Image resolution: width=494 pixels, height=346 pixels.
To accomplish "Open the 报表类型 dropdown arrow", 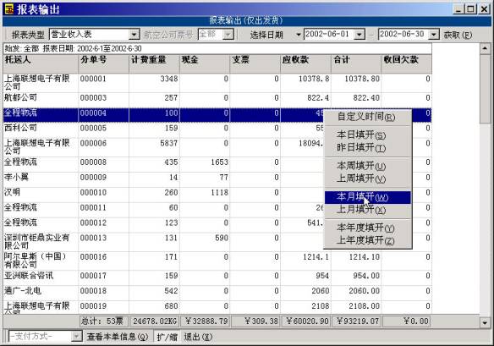I will coord(134,34).
